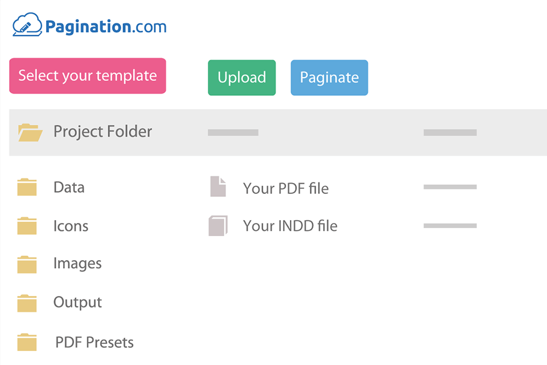The width and height of the screenshot is (547, 365).
Task: Click the INDD file document icon
Action: click(218, 226)
